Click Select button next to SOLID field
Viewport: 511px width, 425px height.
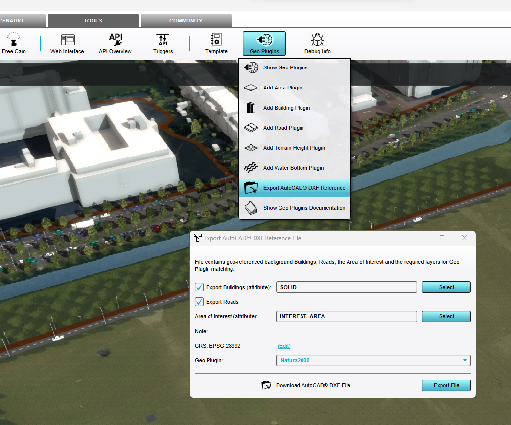click(x=446, y=287)
